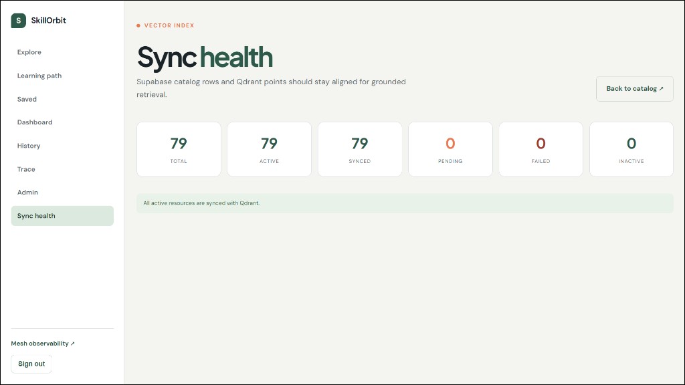Click the Sign out button
Viewport: 685px width, 385px height.
pyautogui.click(x=31, y=364)
